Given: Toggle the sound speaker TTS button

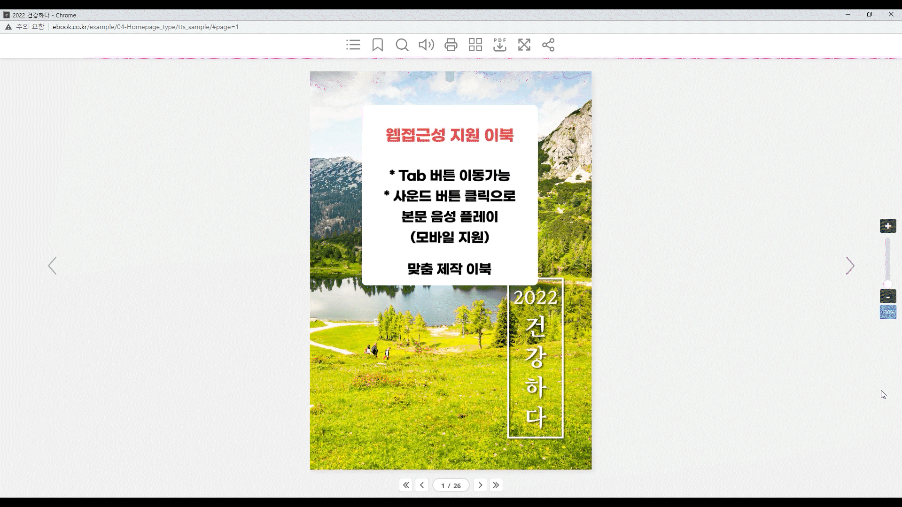Looking at the screenshot, I should tap(426, 45).
